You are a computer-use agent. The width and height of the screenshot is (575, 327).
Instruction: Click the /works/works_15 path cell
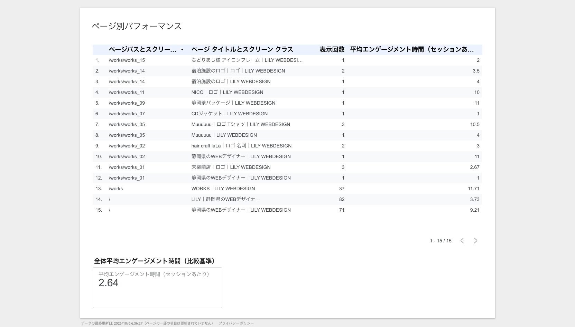click(x=127, y=60)
